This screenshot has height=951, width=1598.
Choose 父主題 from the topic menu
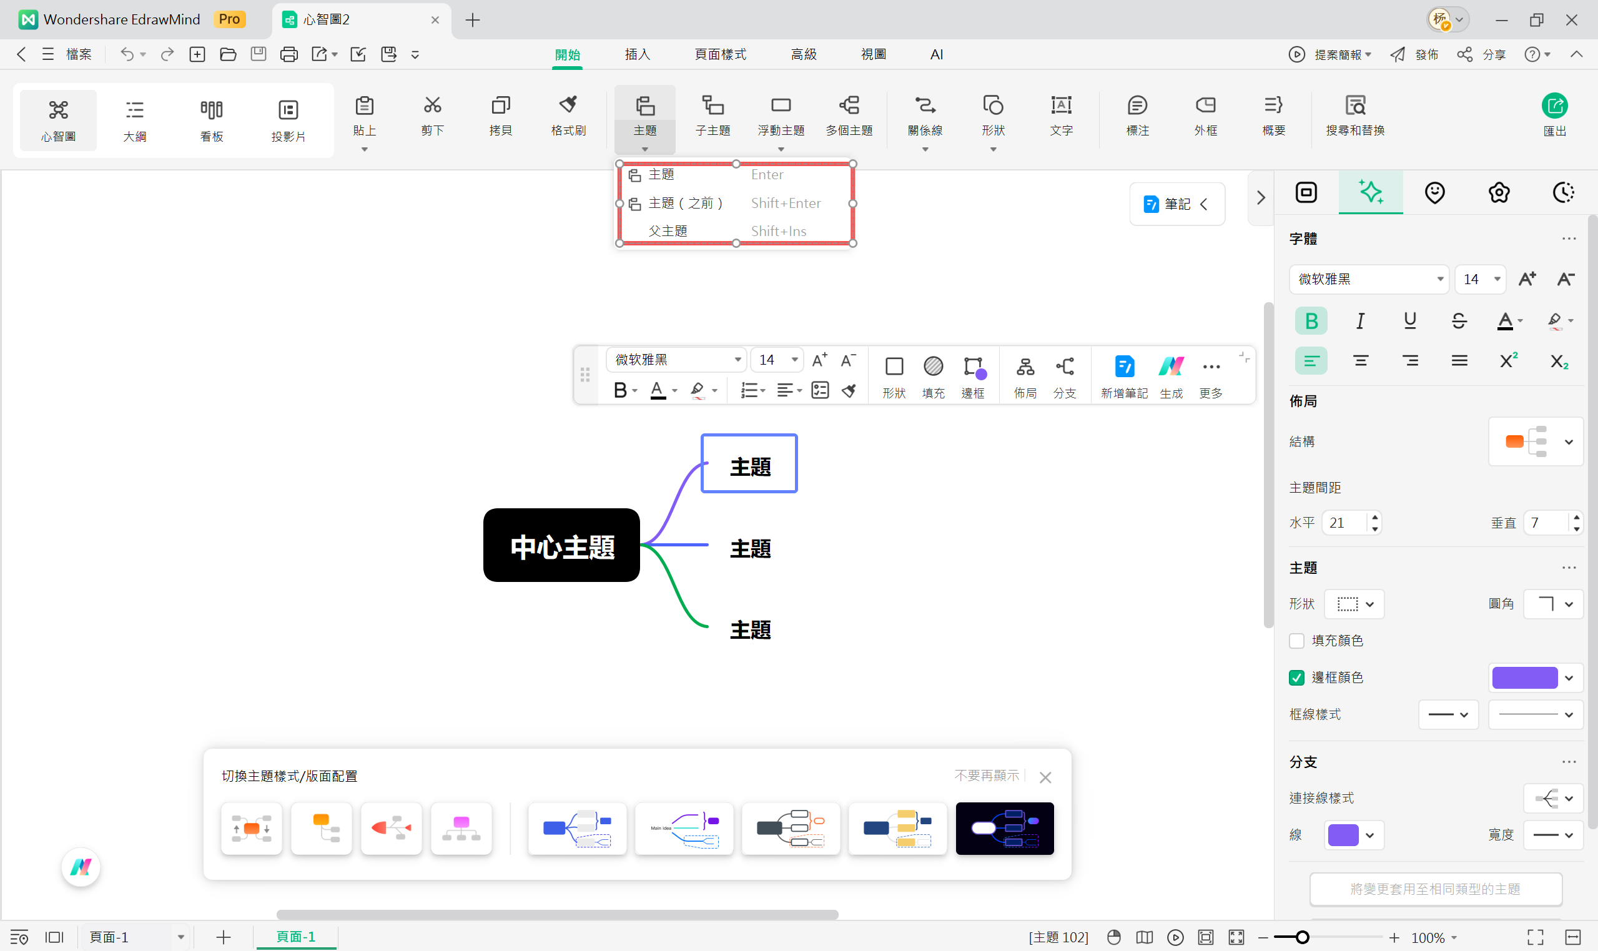669,230
